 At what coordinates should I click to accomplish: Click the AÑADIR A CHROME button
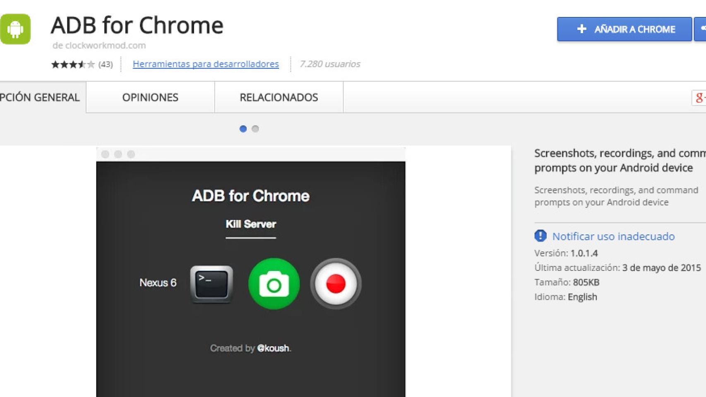(624, 29)
